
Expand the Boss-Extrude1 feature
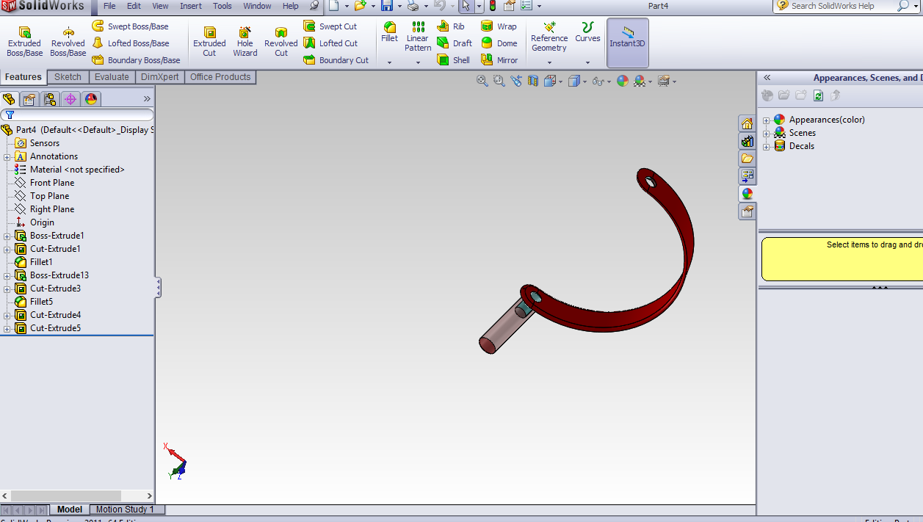tap(7, 236)
